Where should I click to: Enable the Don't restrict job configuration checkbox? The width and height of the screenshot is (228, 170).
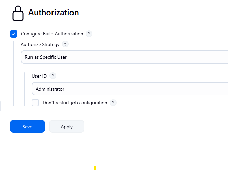[35, 103]
